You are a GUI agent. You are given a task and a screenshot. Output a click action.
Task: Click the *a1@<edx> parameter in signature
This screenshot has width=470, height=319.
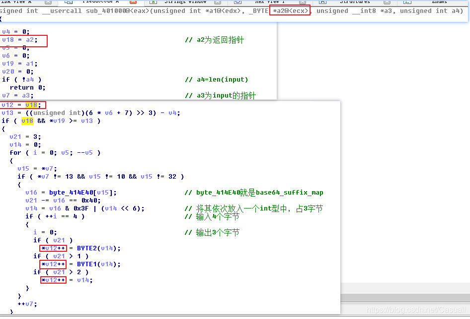coord(223,11)
